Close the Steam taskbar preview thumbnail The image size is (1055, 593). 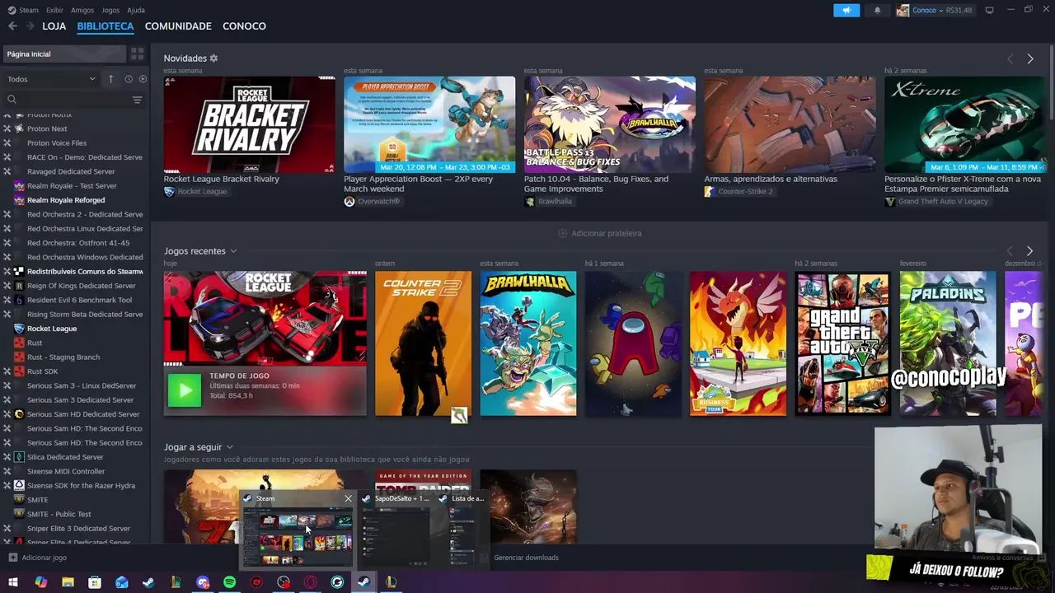(x=348, y=498)
